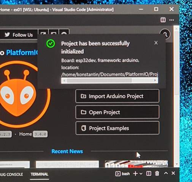Open the editor more actions menu

pos(171,20)
